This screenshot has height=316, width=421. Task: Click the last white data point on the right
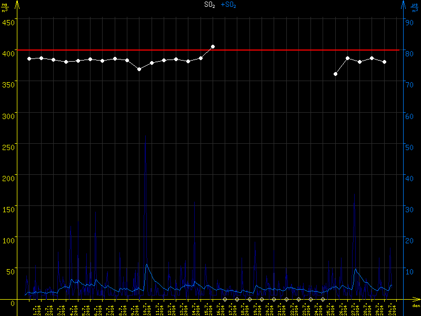point(384,62)
